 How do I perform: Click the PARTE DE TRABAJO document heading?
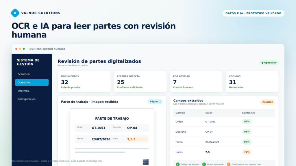tap(112, 118)
